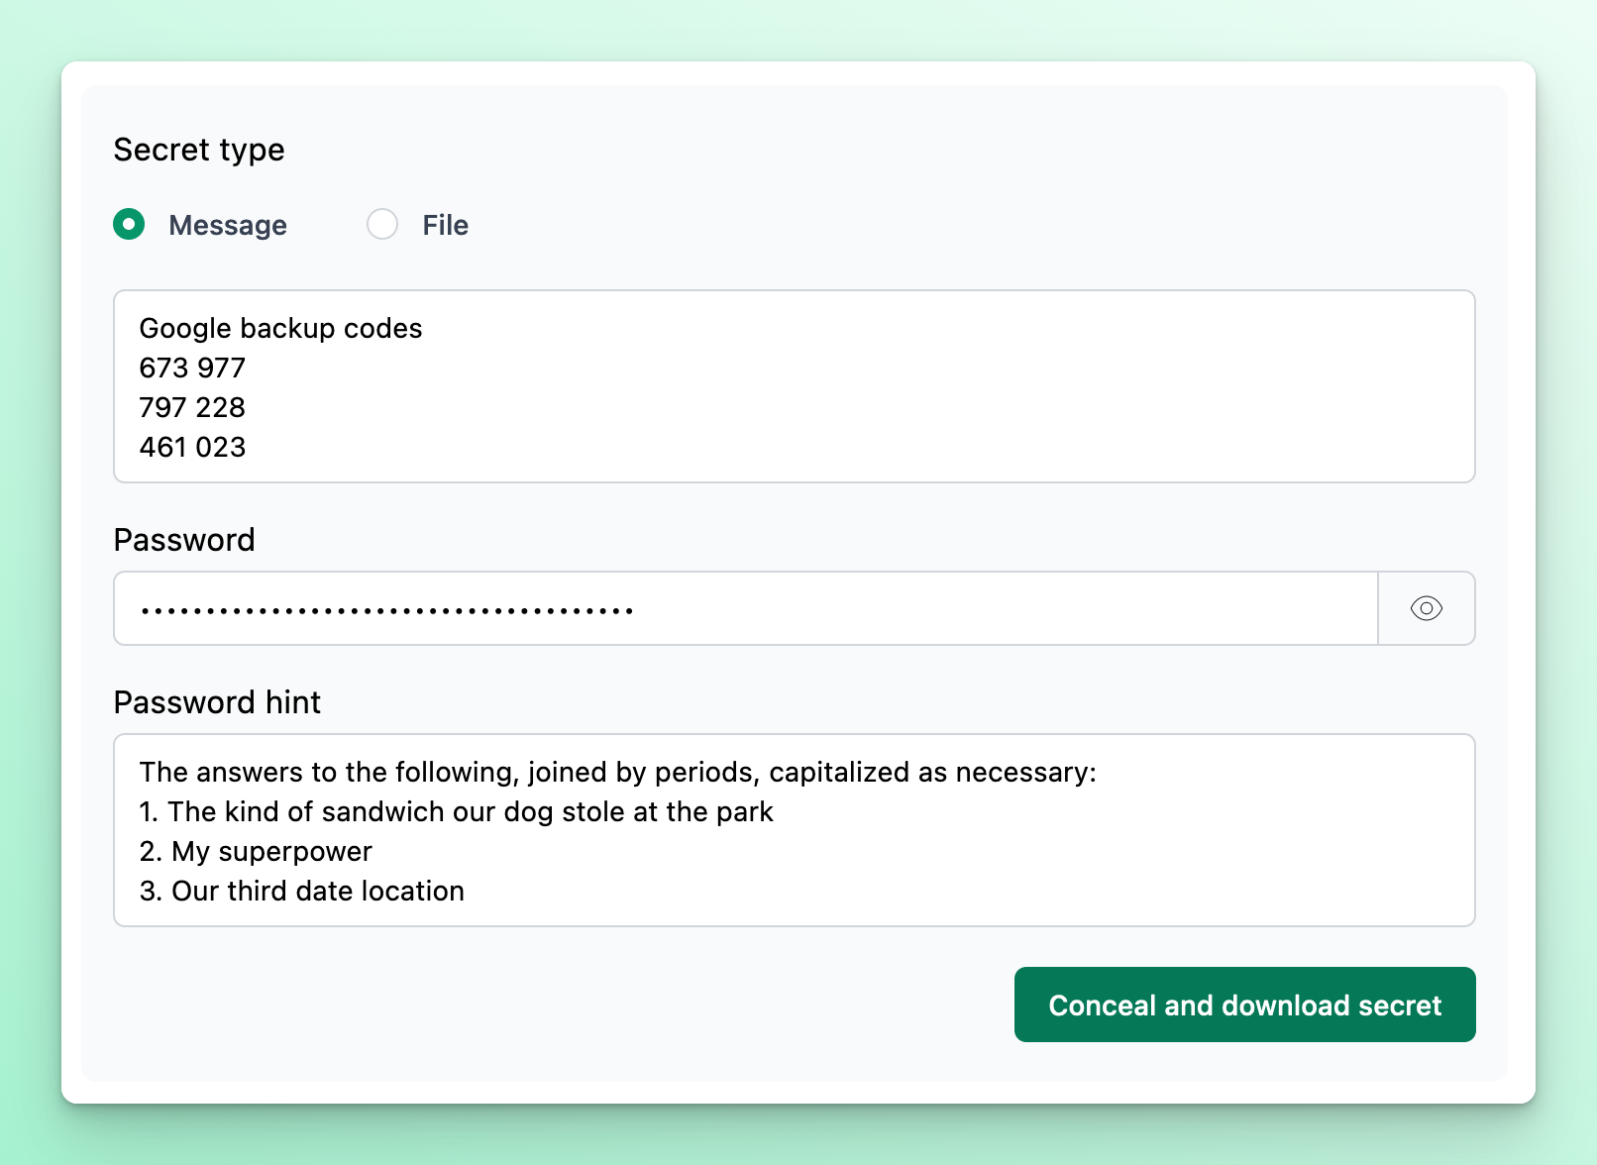
Task: Click the line reading Google backup codes
Action: [280, 328]
